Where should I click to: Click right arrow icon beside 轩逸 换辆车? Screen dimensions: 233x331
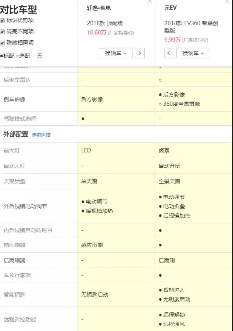140,53
